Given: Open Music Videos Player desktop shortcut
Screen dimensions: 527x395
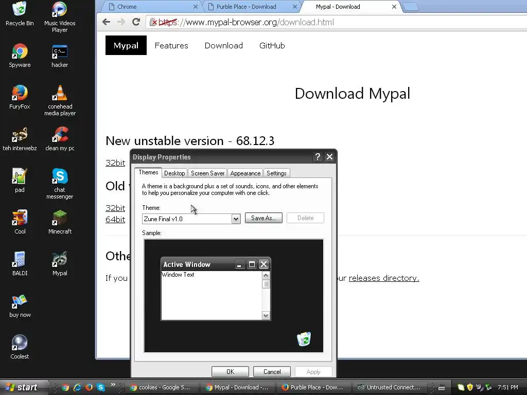Looking at the screenshot, I should click(x=60, y=17).
